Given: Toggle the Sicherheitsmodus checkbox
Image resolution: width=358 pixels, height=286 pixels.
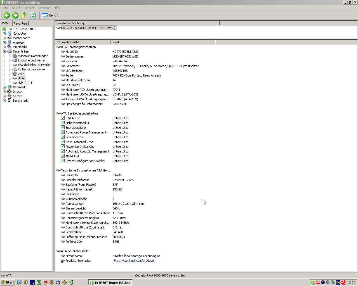Looking at the screenshot, I should tap(63, 123).
